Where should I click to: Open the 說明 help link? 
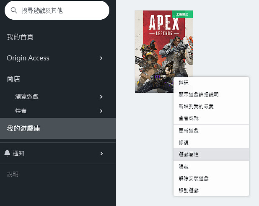coord(13,174)
